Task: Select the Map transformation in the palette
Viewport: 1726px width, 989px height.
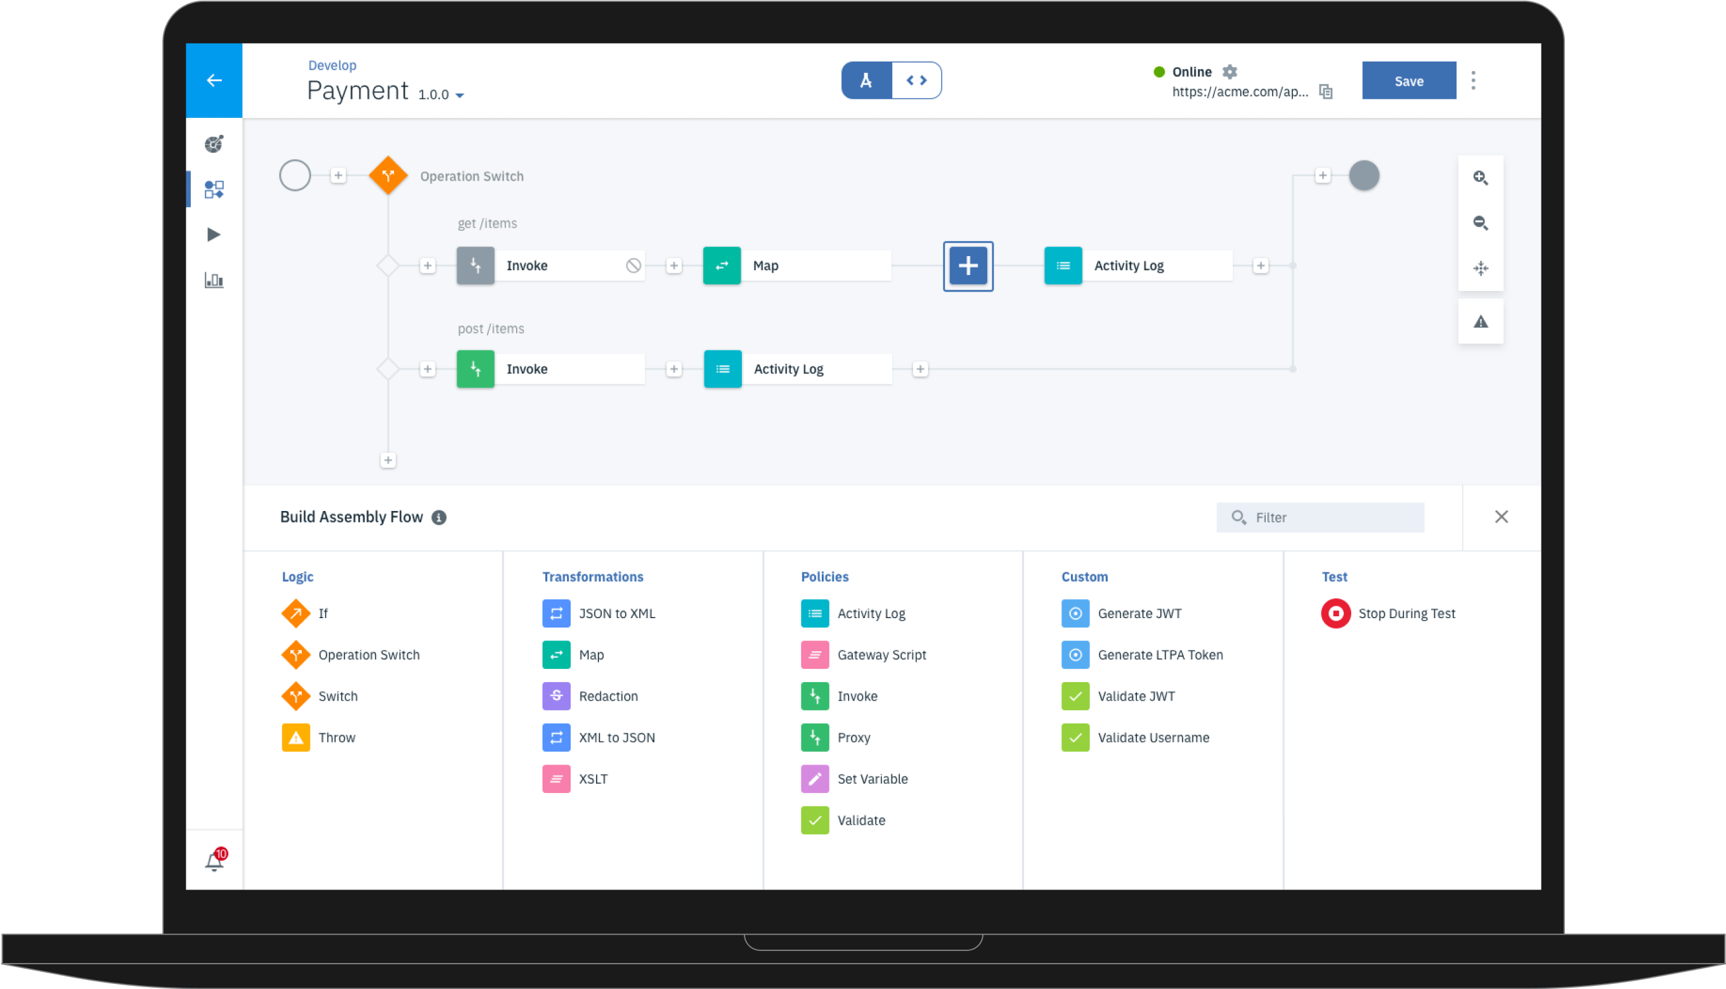Action: point(592,654)
